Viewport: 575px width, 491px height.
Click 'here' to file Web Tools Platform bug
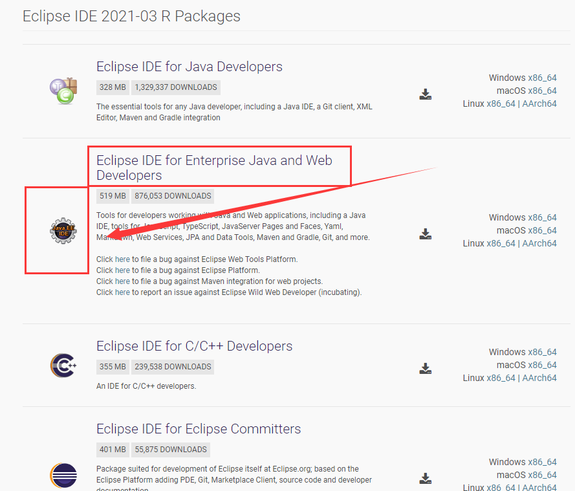(x=122, y=259)
